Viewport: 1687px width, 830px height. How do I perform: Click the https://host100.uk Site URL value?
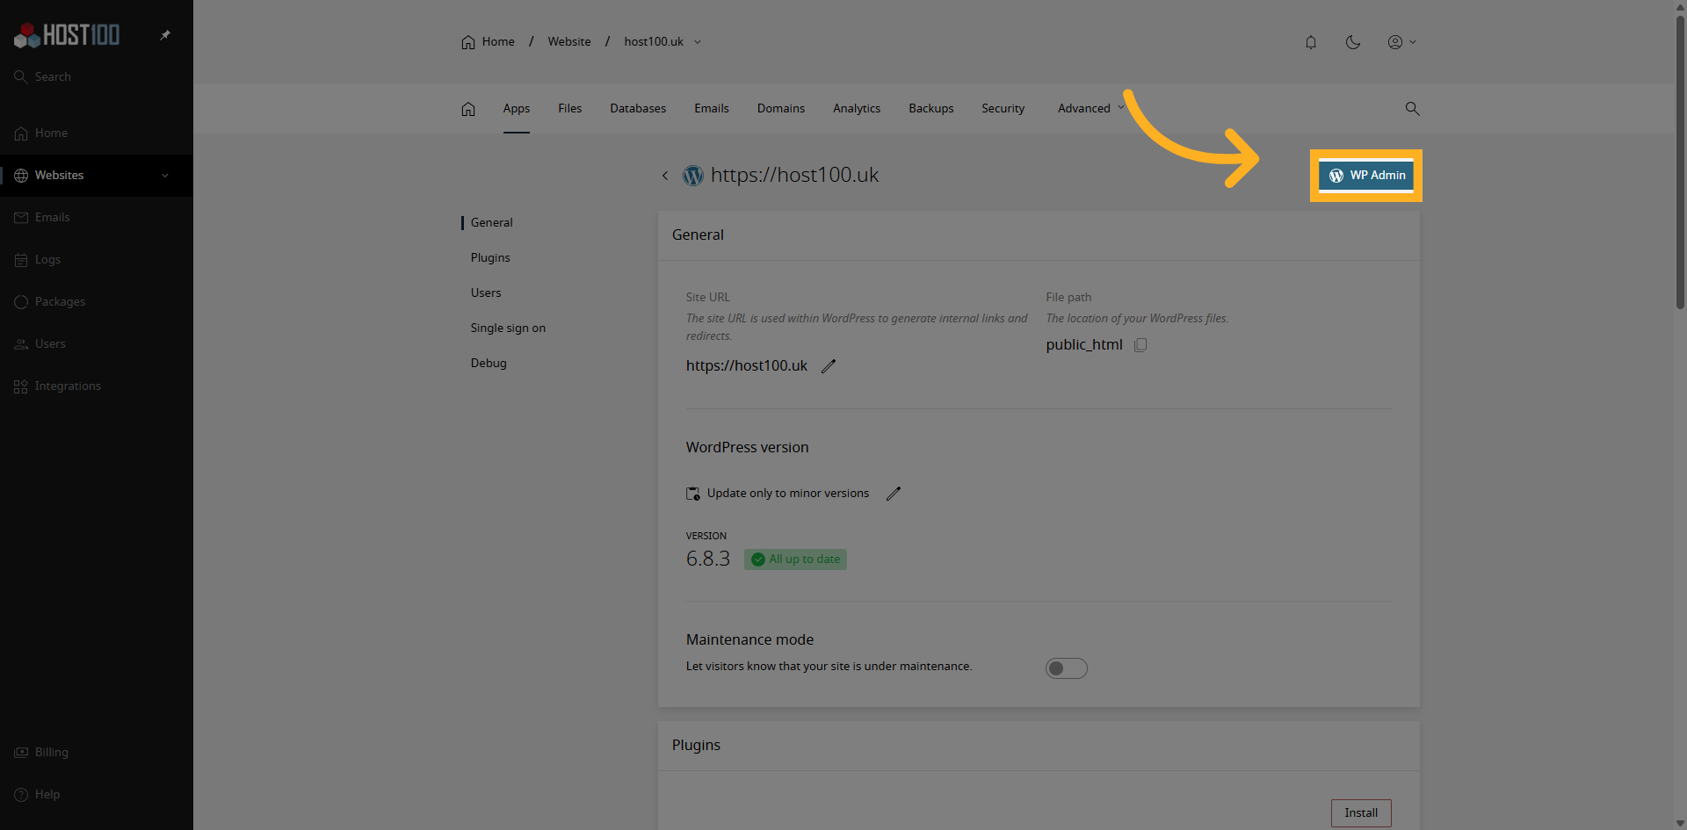click(x=747, y=365)
